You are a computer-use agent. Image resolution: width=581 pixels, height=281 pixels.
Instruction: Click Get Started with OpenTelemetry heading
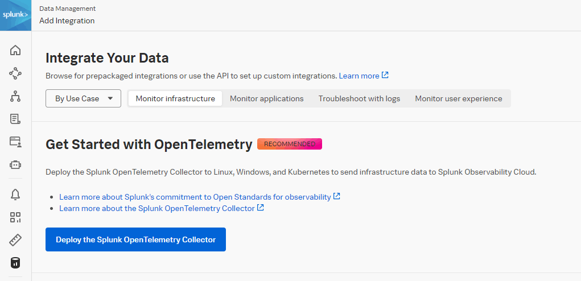click(149, 144)
